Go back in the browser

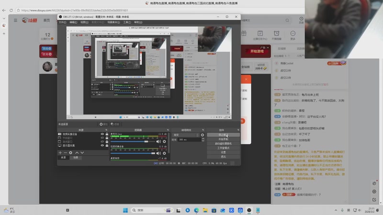click(x=4, y=10)
